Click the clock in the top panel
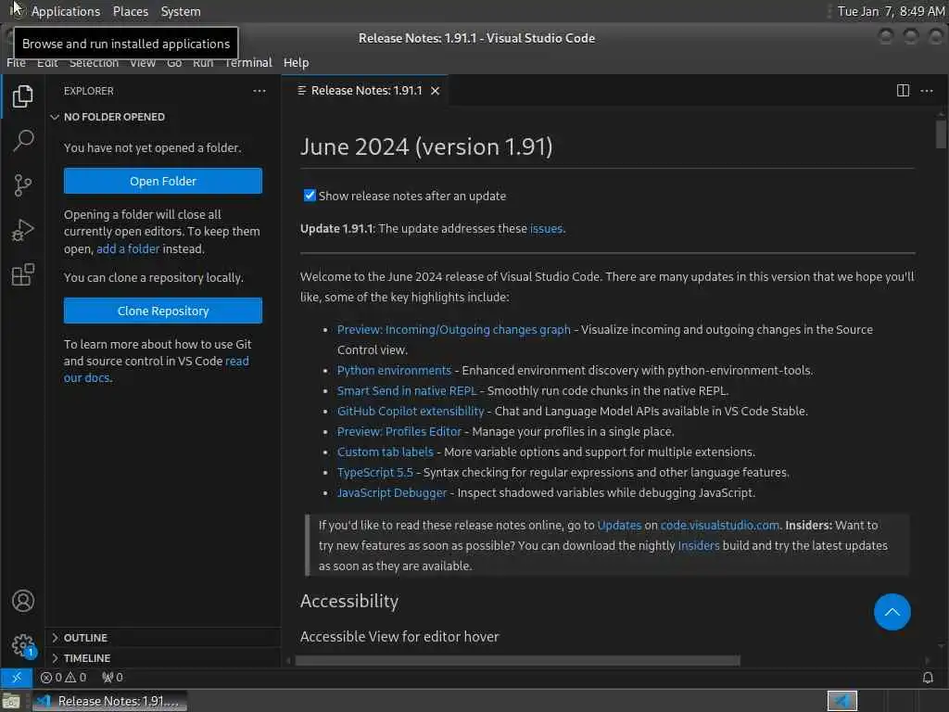This screenshot has height=712, width=949. [x=891, y=11]
